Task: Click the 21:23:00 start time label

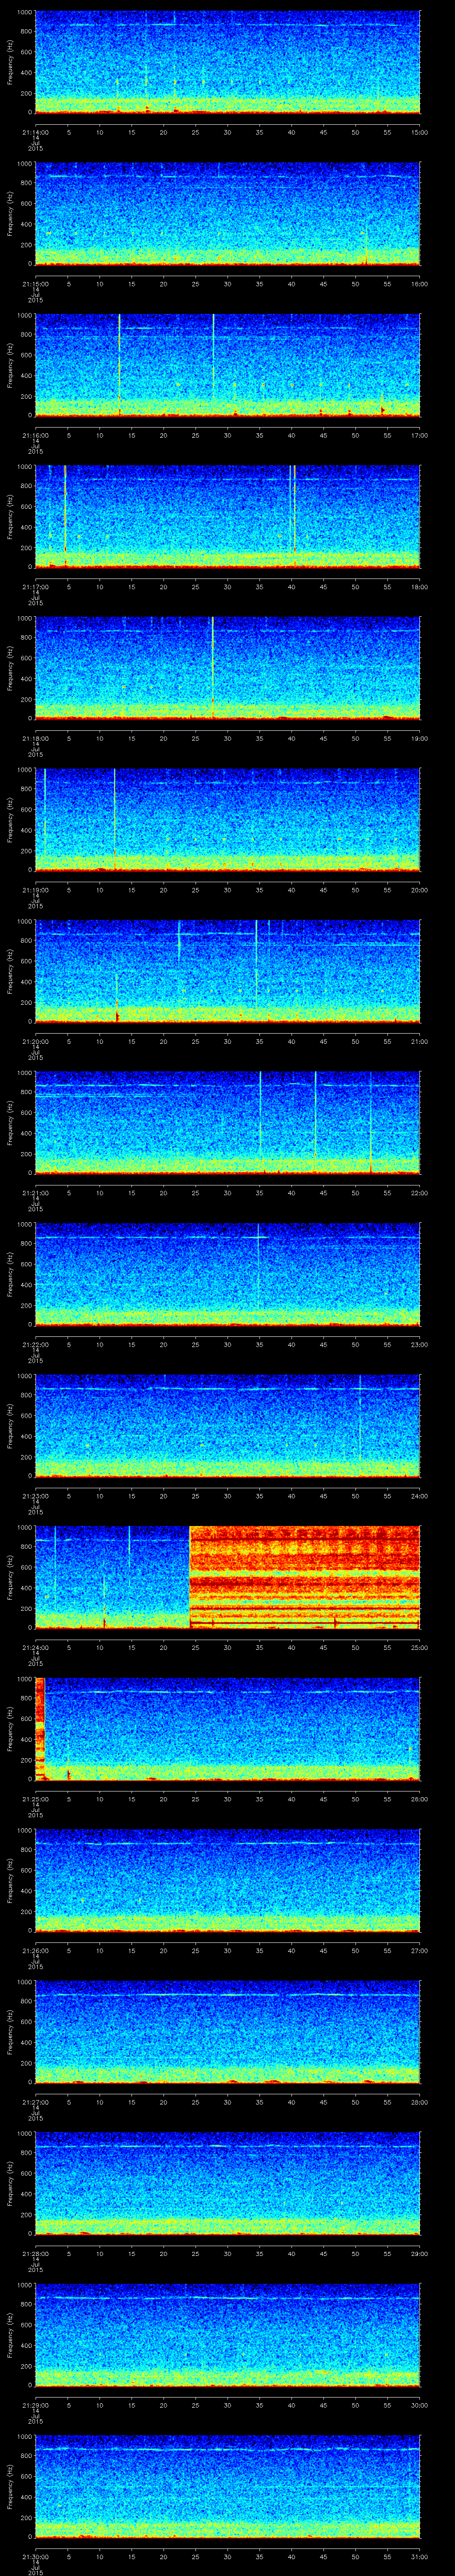Action: (35, 1496)
